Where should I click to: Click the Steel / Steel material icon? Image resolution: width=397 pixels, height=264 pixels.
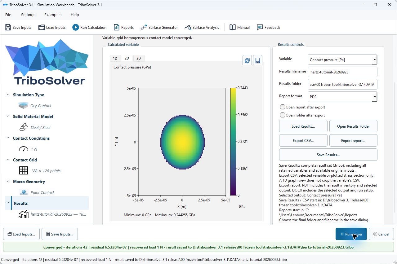pyautogui.click(x=23, y=127)
